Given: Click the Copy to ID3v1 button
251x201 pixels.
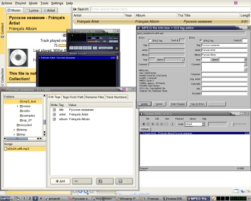Looking at the screenshot, I should point(198,104).
